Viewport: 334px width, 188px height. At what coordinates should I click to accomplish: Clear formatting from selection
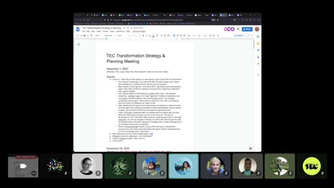(218, 36)
